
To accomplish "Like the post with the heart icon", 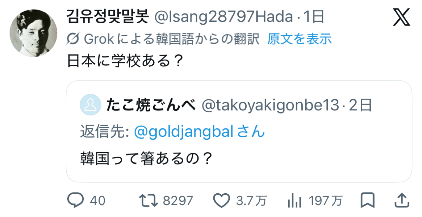I will [222, 200].
